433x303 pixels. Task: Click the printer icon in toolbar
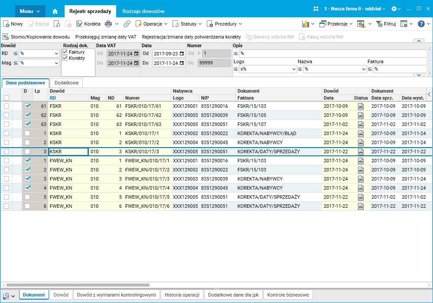point(108,24)
